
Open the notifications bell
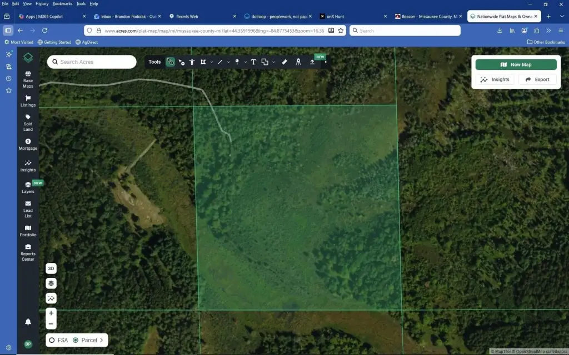(x=28, y=322)
